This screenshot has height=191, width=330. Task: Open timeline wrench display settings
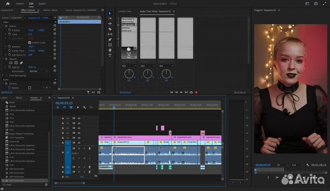tap(84, 107)
